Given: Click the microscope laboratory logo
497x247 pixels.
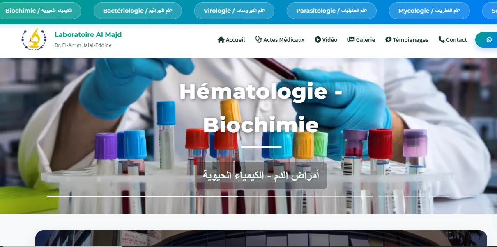Looking at the screenshot, I should [x=34, y=39].
